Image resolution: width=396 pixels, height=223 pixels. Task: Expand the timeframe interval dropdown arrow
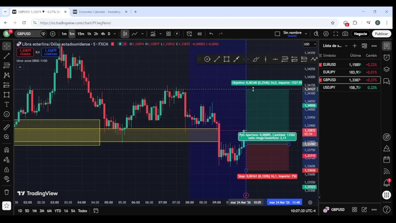point(114,34)
